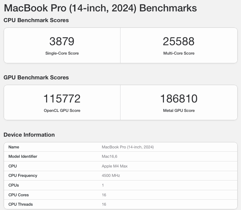
Task: Click the Multi-Core Score label
Action: pos(179,53)
